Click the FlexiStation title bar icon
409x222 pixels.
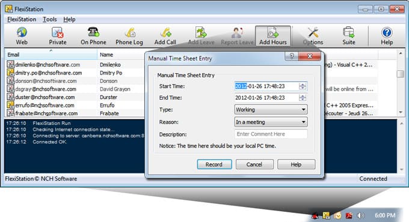[x=8, y=9]
